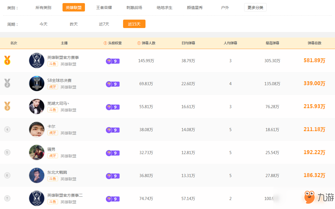This screenshot has width=335, height=209.
Task: Click the level 9 weight badge for 芜湖大司马
Action: (x=113, y=107)
